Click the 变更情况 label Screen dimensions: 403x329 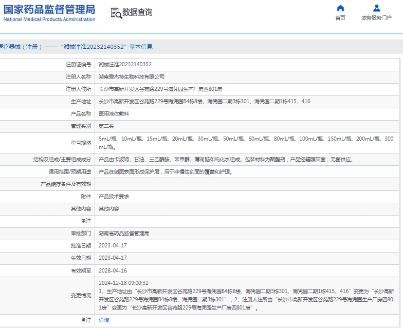81,296
